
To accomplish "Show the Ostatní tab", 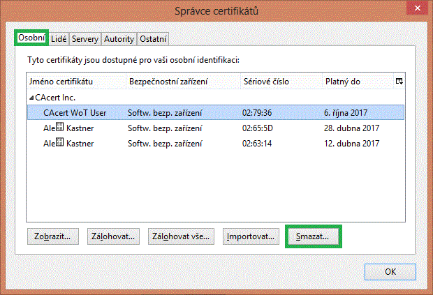I will click(153, 39).
